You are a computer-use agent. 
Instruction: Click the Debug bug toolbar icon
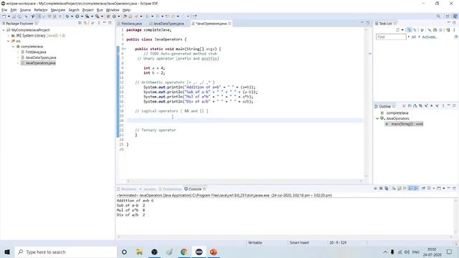[x=67, y=16]
